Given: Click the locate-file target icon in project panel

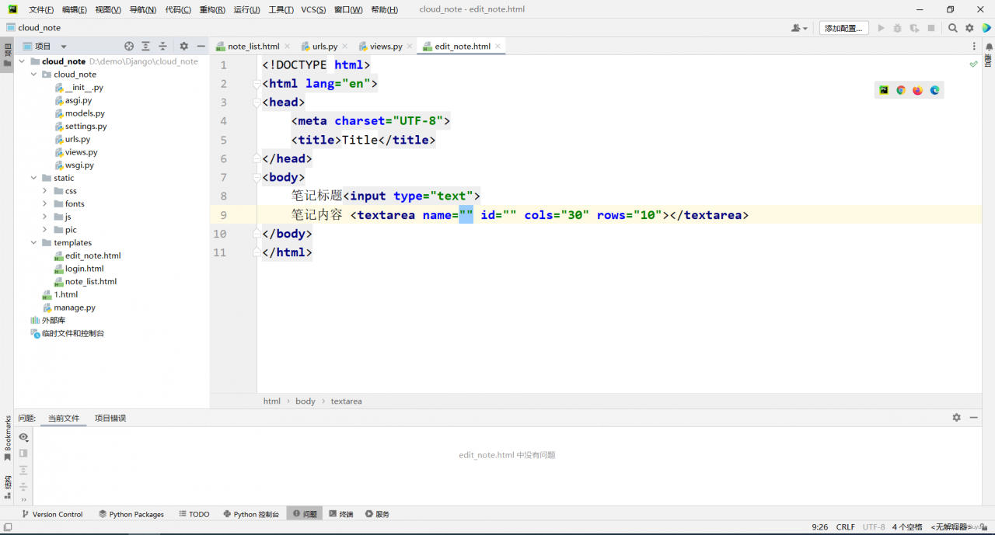Looking at the screenshot, I should [x=129, y=47].
